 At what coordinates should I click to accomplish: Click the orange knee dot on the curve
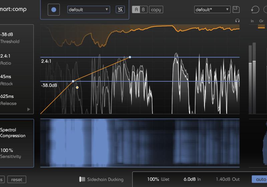[77, 87]
